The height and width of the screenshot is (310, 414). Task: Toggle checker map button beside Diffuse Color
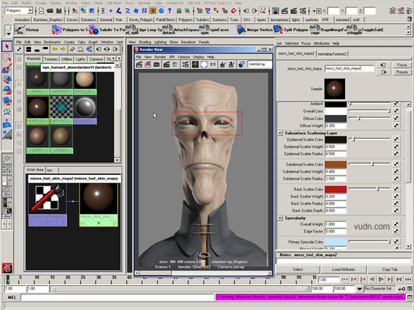point(396,118)
